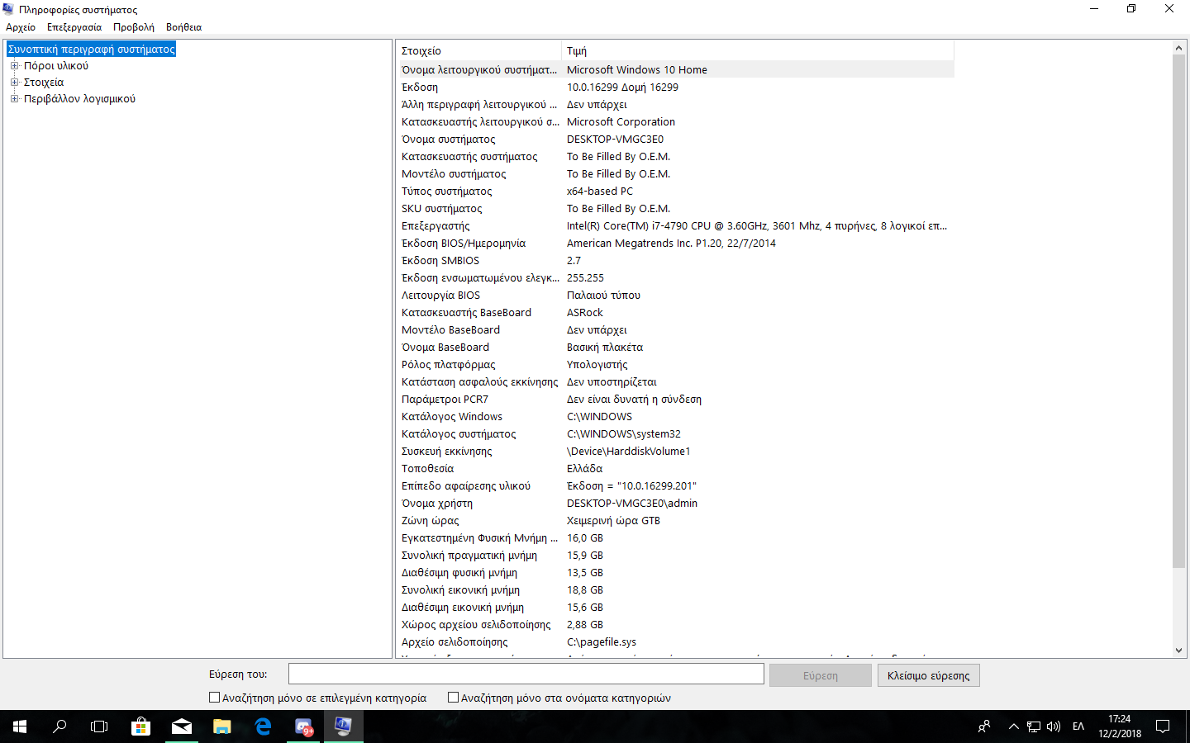Select the Στοιχεία tree item label
Viewport: 1190px width, 743px height.
click(x=44, y=83)
